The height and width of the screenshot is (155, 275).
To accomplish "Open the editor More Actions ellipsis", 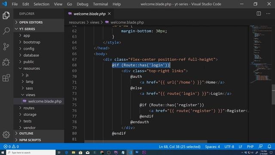I will click(x=268, y=13).
